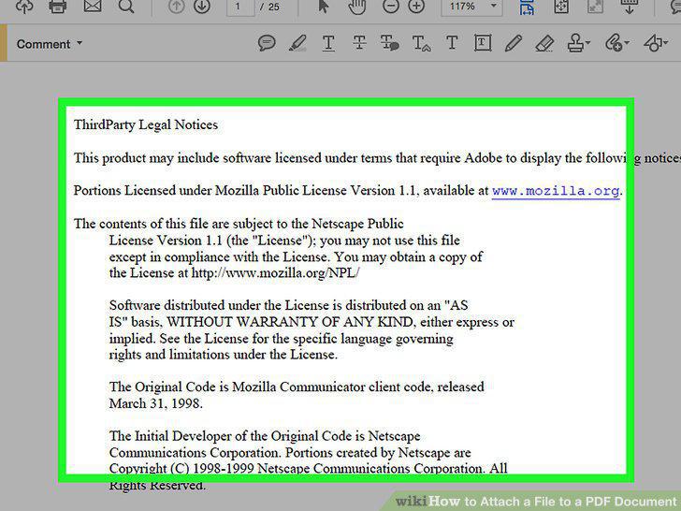Open the stamp tool menu
The width and height of the screenshot is (681, 511).
(x=578, y=43)
